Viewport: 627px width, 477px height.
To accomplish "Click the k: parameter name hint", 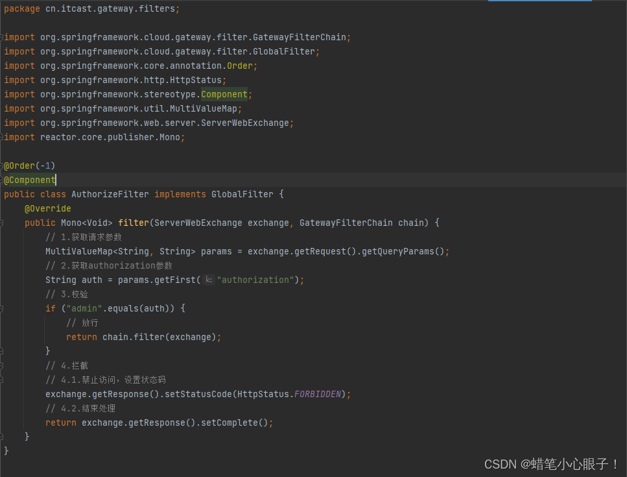I will pyautogui.click(x=209, y=280).
